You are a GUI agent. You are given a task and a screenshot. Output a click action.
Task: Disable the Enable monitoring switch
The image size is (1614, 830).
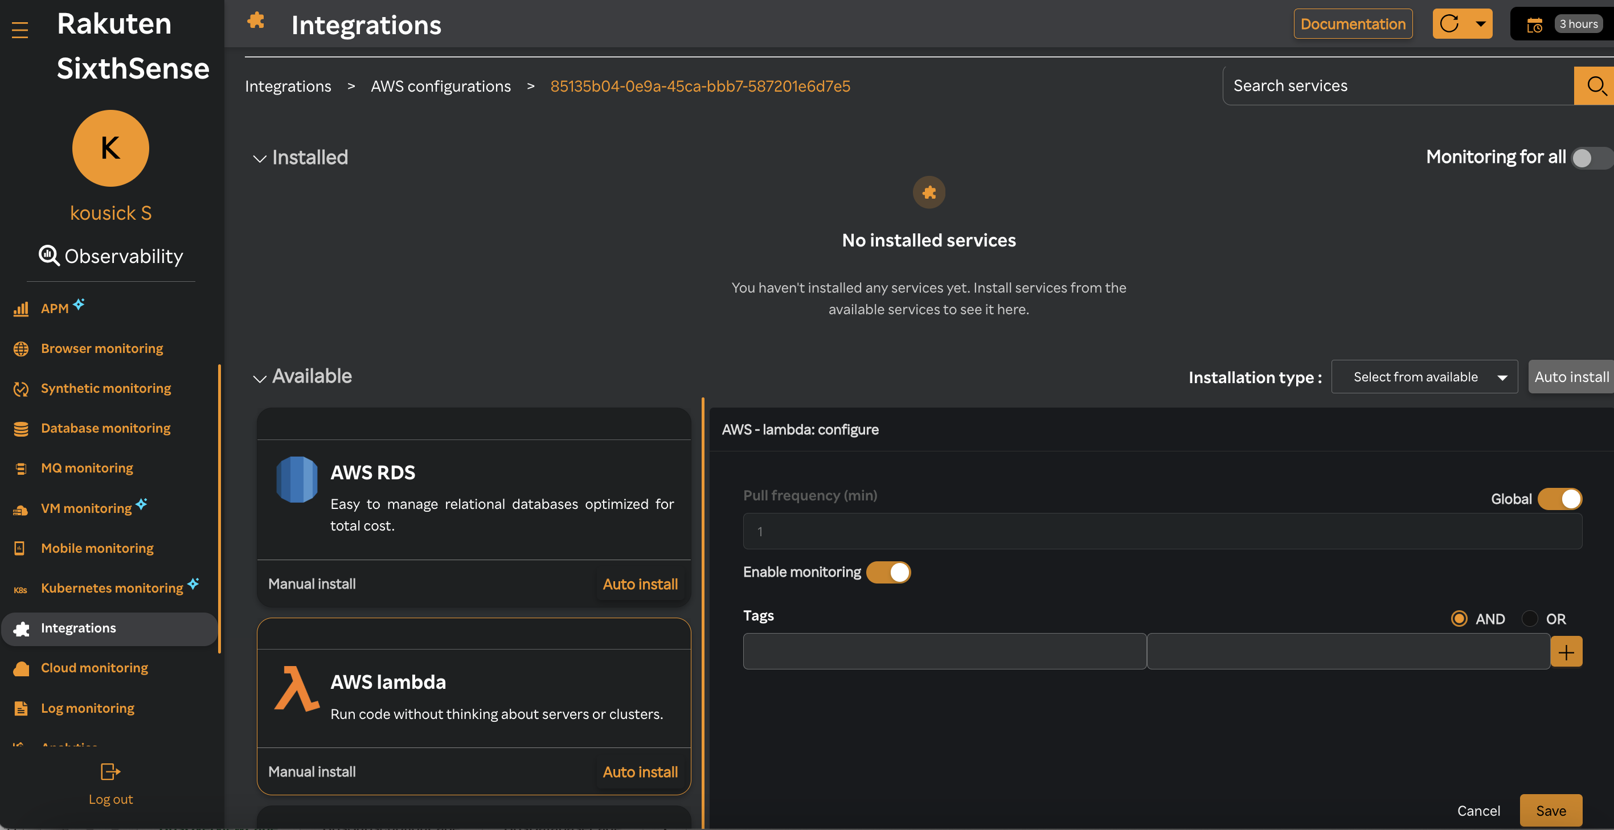(x=888, y=572)
